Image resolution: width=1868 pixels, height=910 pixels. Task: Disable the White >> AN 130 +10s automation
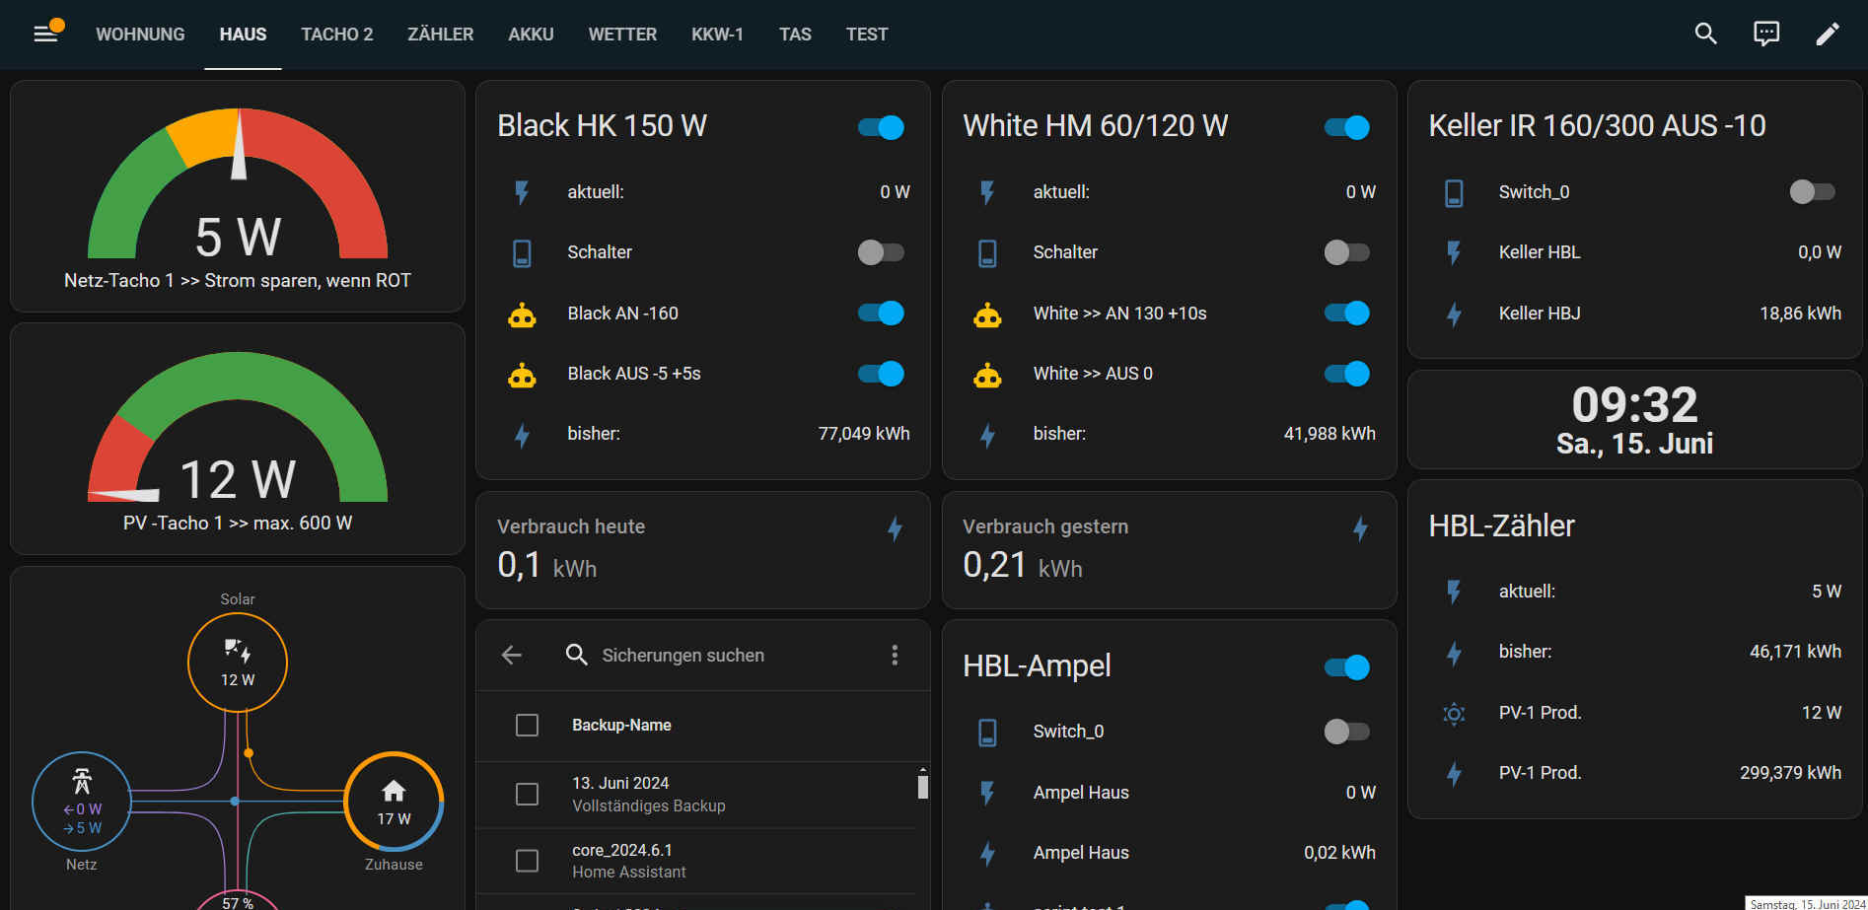pyautogui.click(x=1346, y=313)
